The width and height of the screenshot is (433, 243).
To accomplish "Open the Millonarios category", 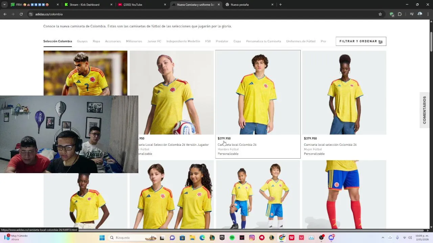I will [134, 41].
